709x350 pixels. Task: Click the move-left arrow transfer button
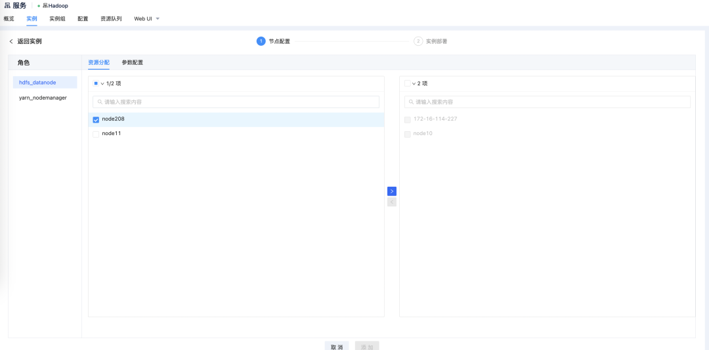pyautogui.click(x=391, y=202)
